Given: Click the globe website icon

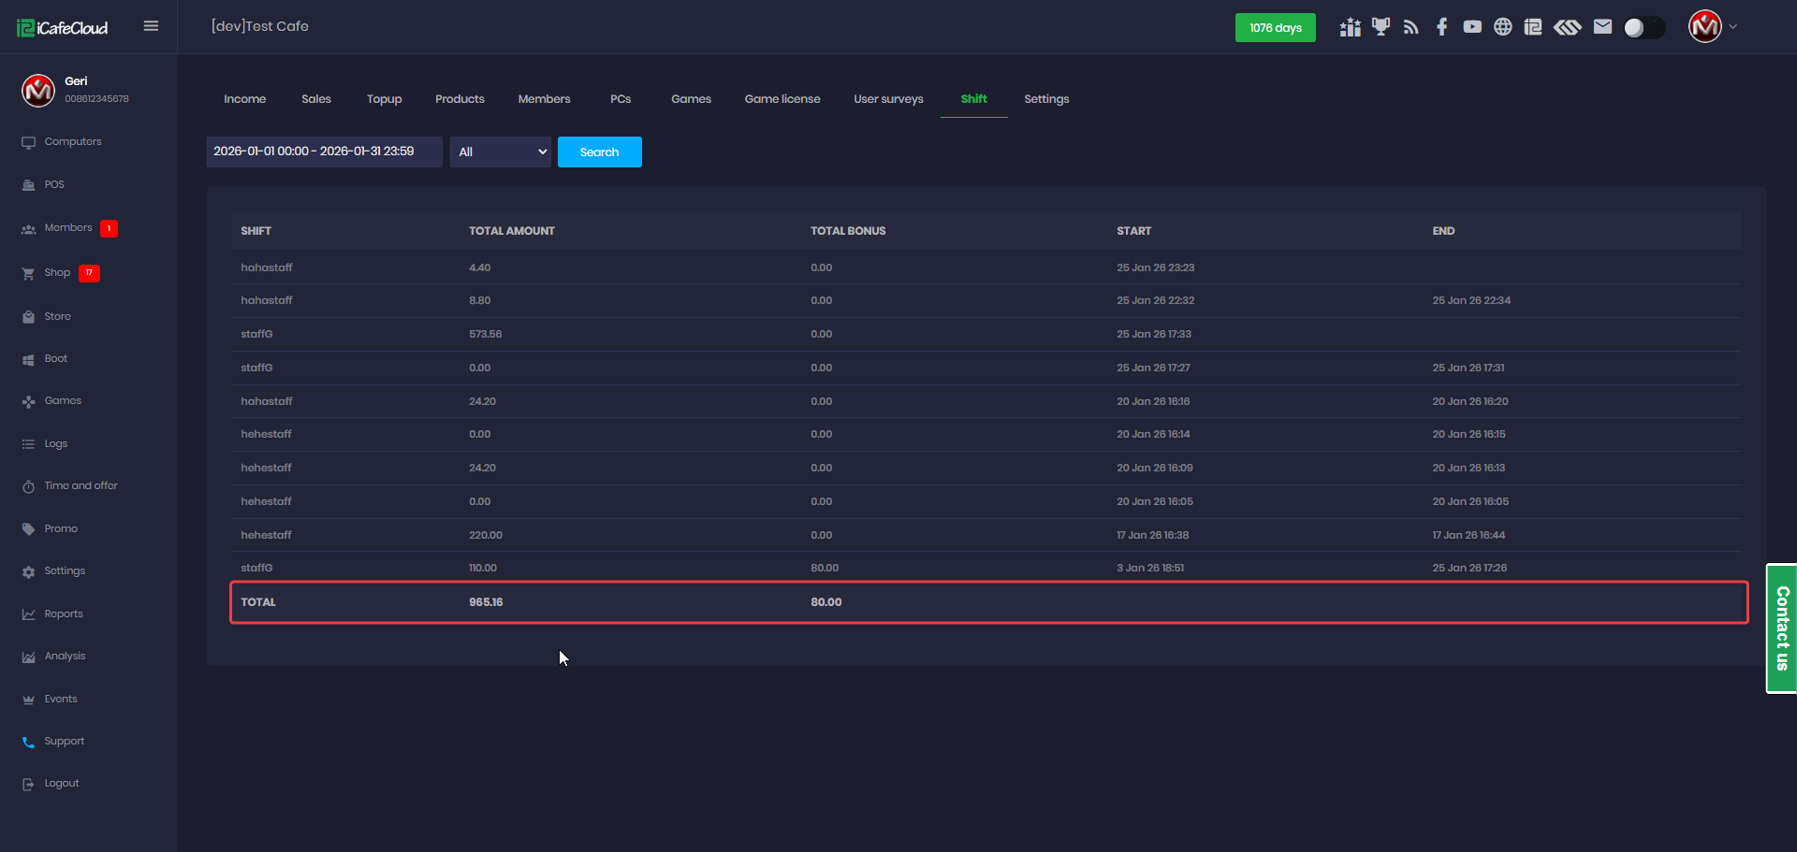Looking at the screenshot, I should [x=1502, y=27].
